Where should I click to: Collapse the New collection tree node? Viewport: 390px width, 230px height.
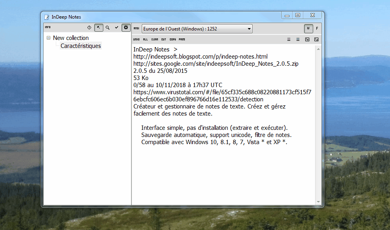point(48,38)
